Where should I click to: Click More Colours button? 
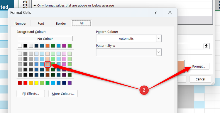click(x=63, y=94)
